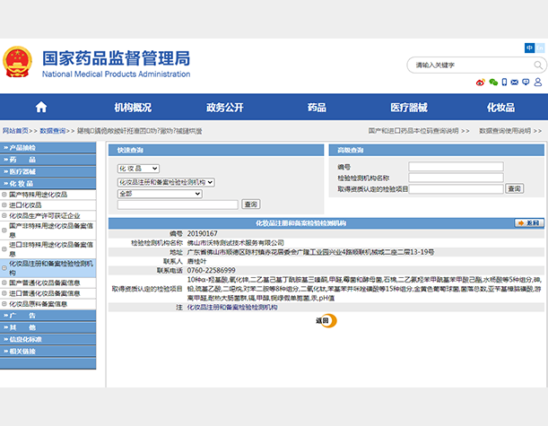The image size is (548, 426).
Task: Click phone number 0760-22586999
Action: coord(212,270)
